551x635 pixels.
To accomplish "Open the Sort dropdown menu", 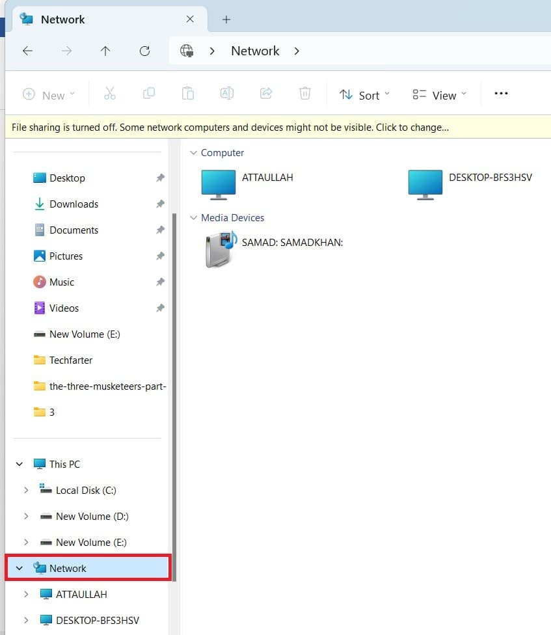I will (364, 94).
